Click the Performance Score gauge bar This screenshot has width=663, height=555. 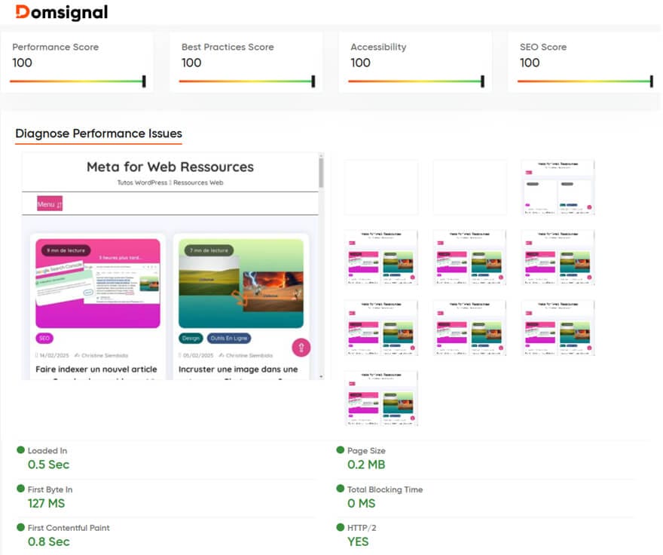78,81
